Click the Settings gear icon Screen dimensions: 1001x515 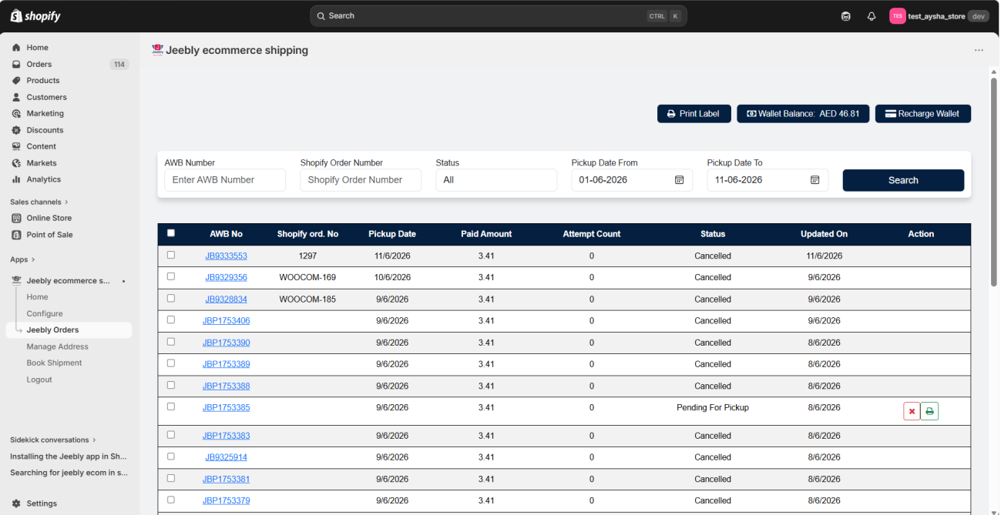(16, 503)
